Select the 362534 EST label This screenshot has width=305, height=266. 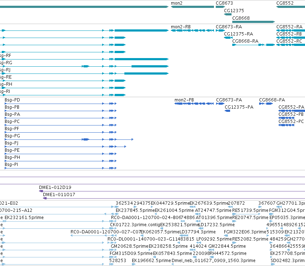point(124,203)
